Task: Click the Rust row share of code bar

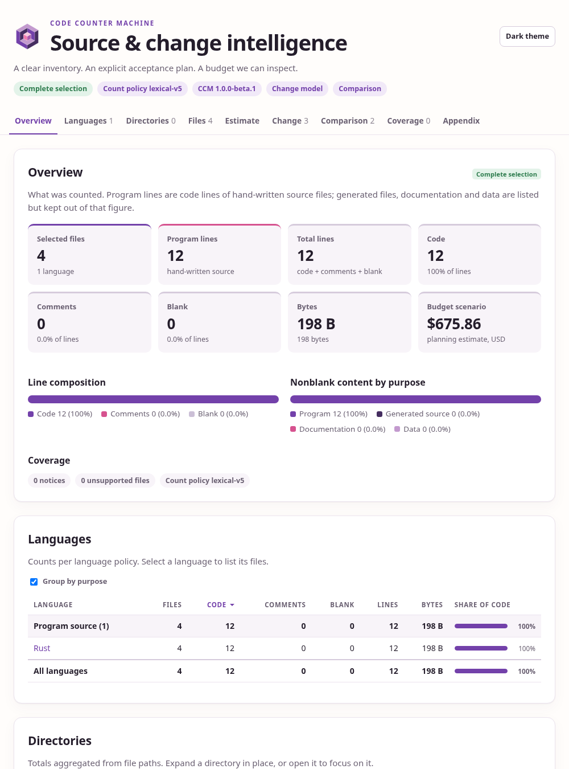Action: [481, 648]
